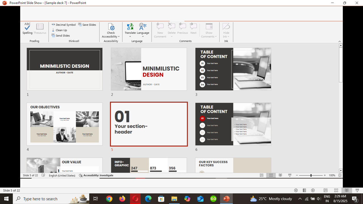The image size is (363, 204).
Task: Click the 100% zoom level
Action: (332, 175)
